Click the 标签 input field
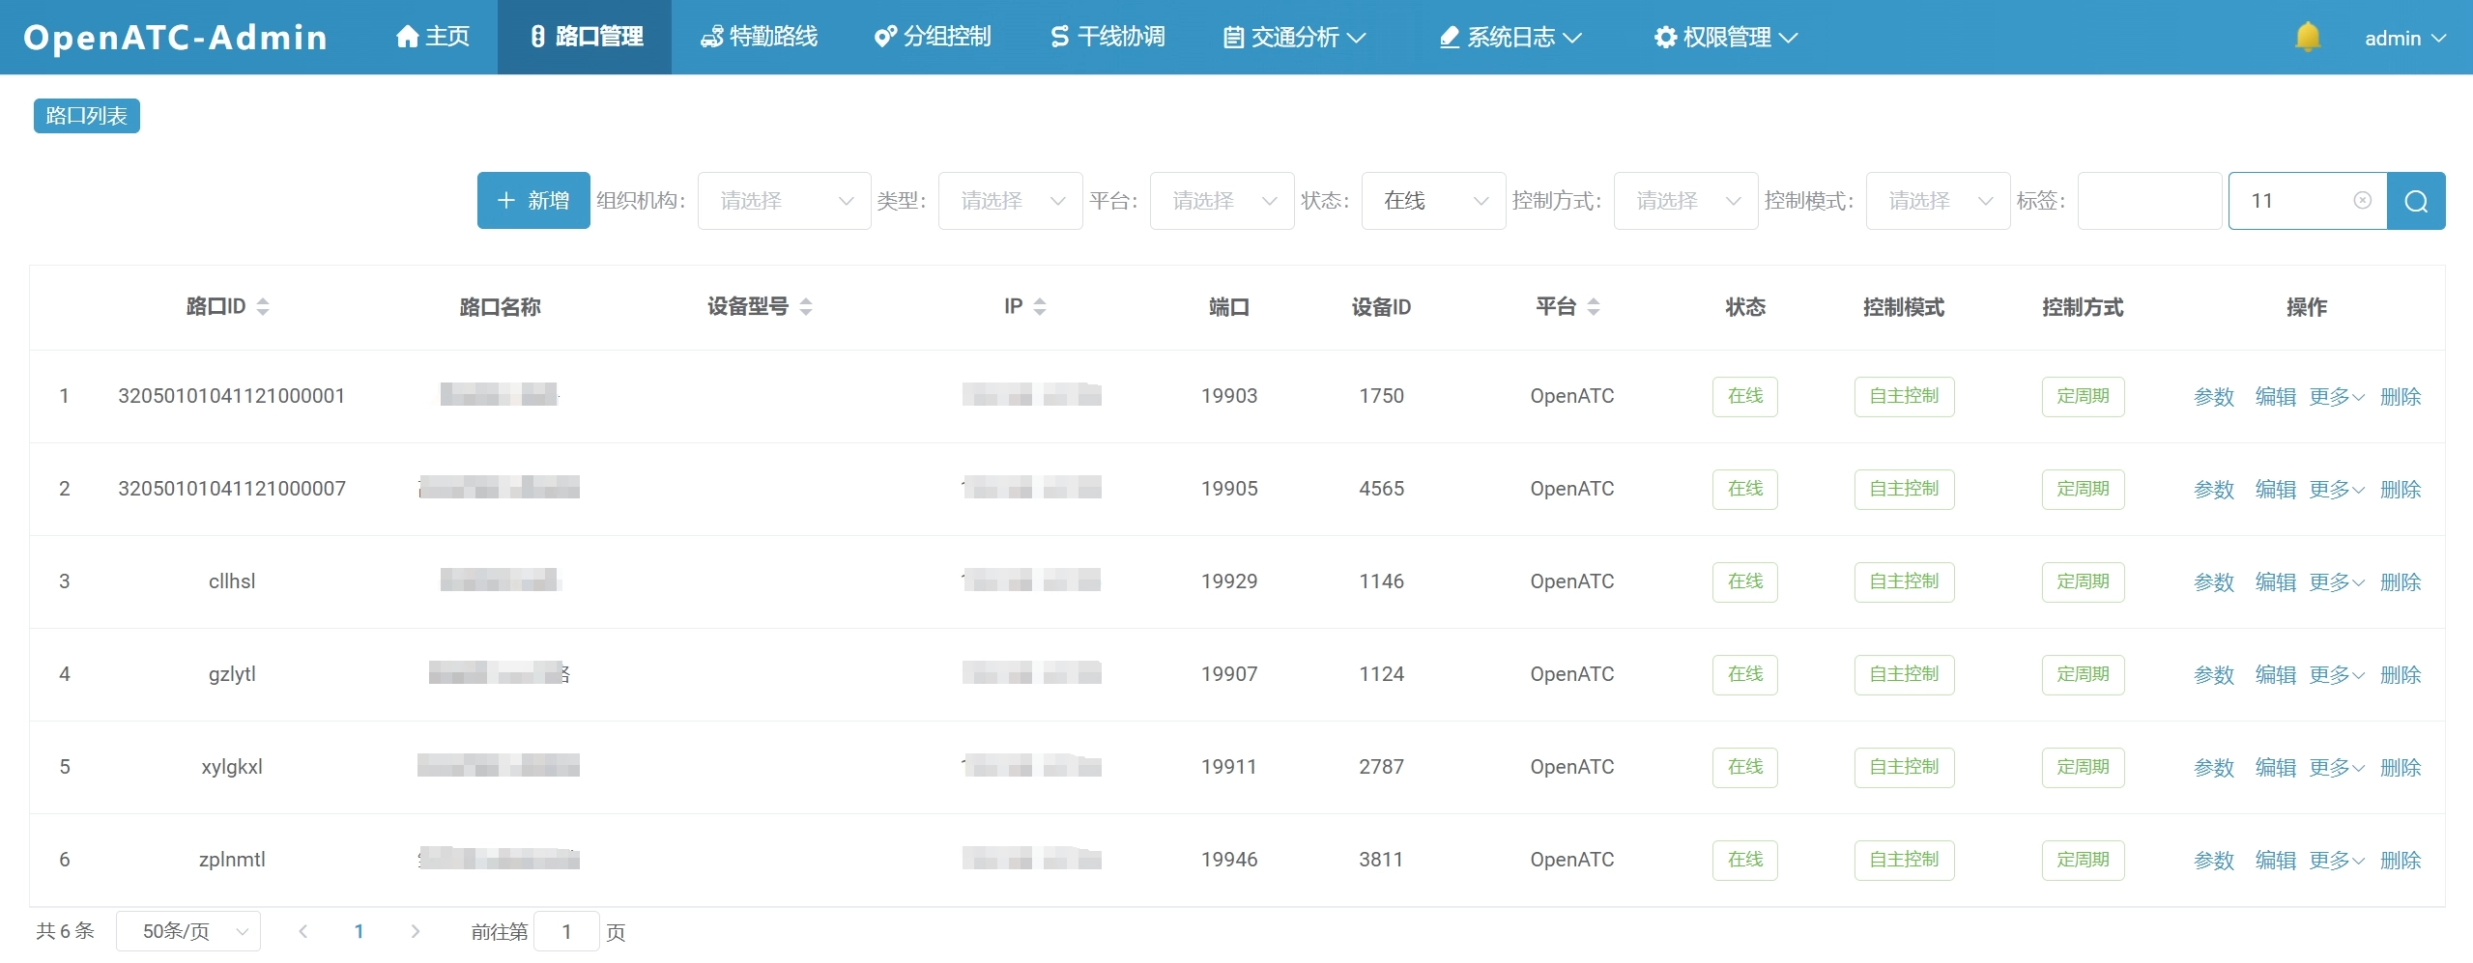The image size is (2473, 963). tap(2148, 201)
